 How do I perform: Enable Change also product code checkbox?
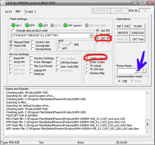(13, 31)
